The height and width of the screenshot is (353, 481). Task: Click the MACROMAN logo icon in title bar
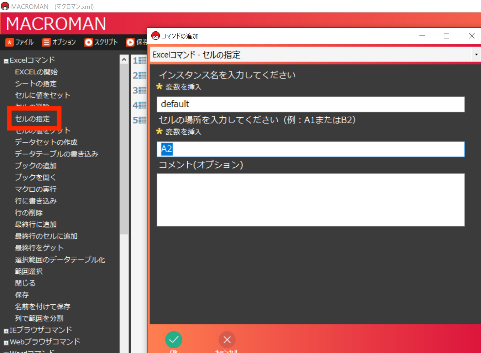5,6
